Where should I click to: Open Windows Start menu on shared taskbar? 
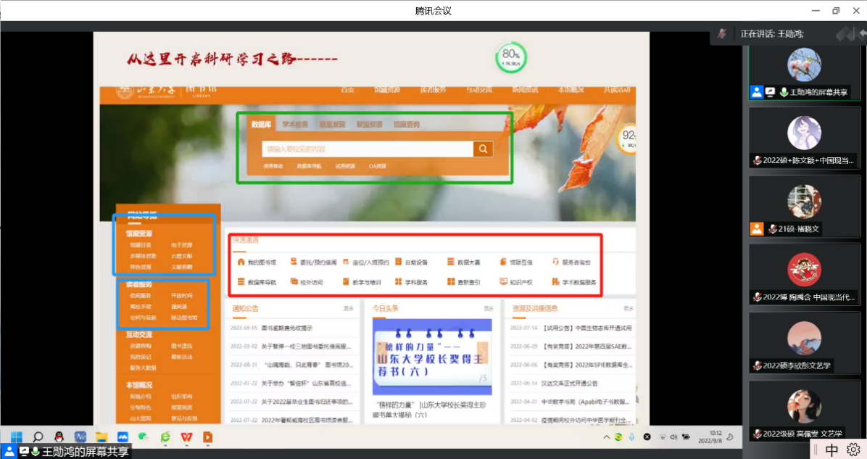tap(17, 437)
